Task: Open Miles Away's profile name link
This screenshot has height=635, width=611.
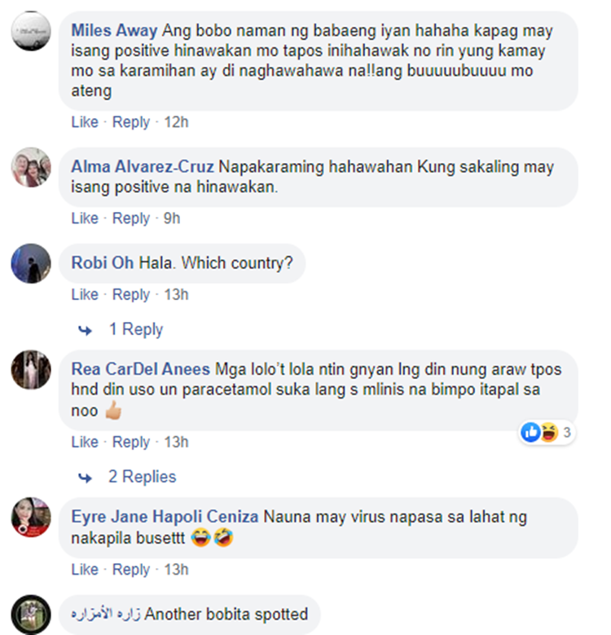Action: point(114,31)
